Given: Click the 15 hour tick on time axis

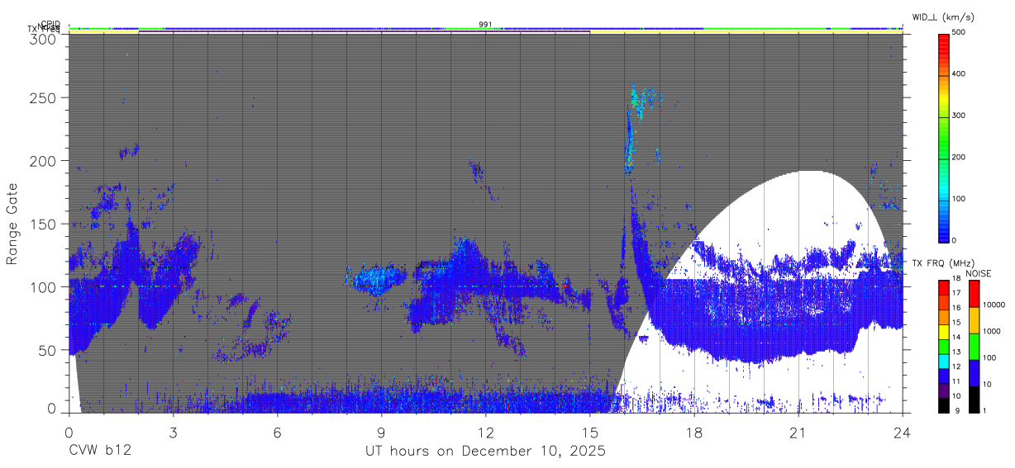Looking at the screenshot, I should [589, 432].
